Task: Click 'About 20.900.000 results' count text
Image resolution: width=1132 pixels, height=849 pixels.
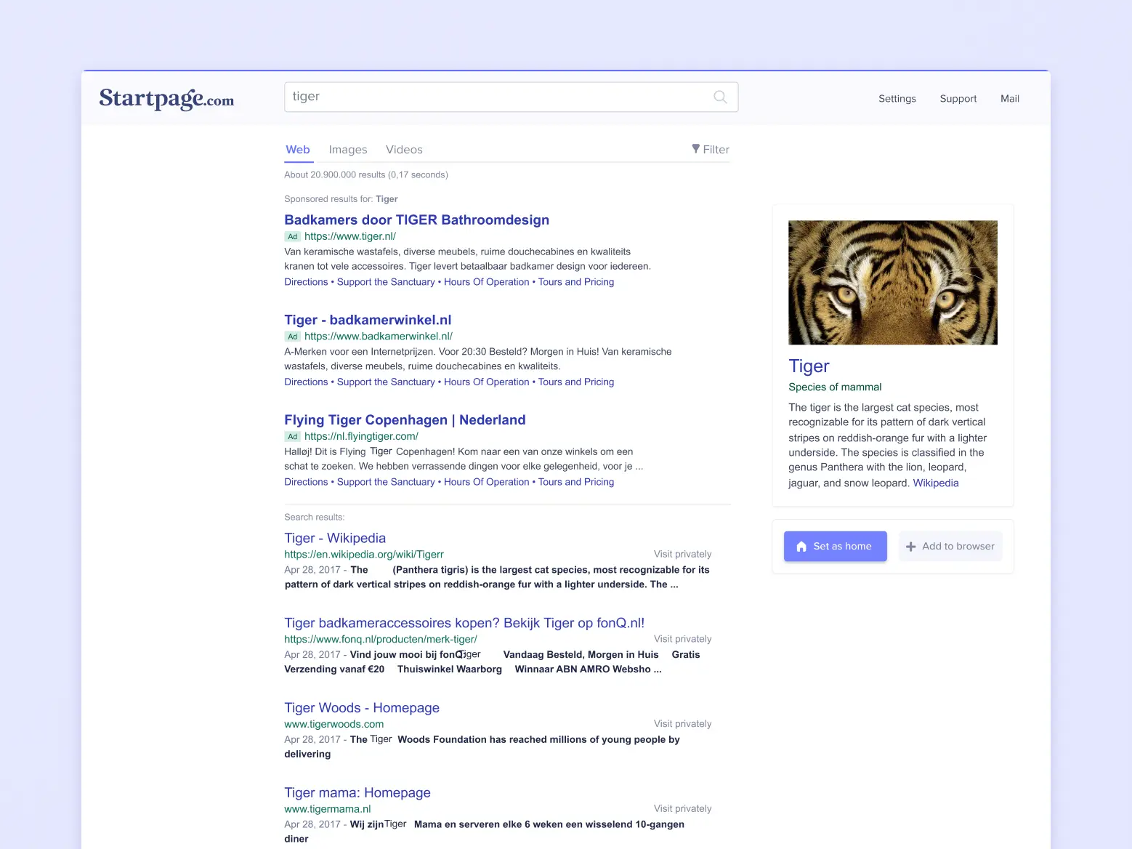Action: (366, 175)
